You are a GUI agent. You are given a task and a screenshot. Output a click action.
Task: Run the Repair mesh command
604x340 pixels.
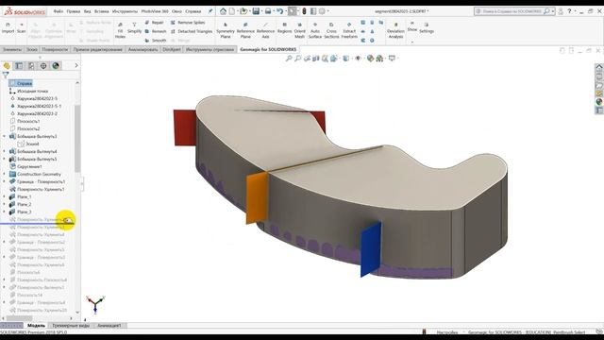pos(154,23)
